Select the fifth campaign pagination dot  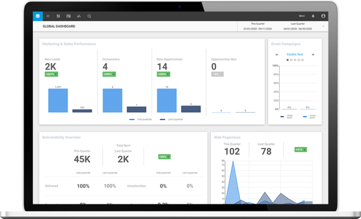(x=302, y=60)
